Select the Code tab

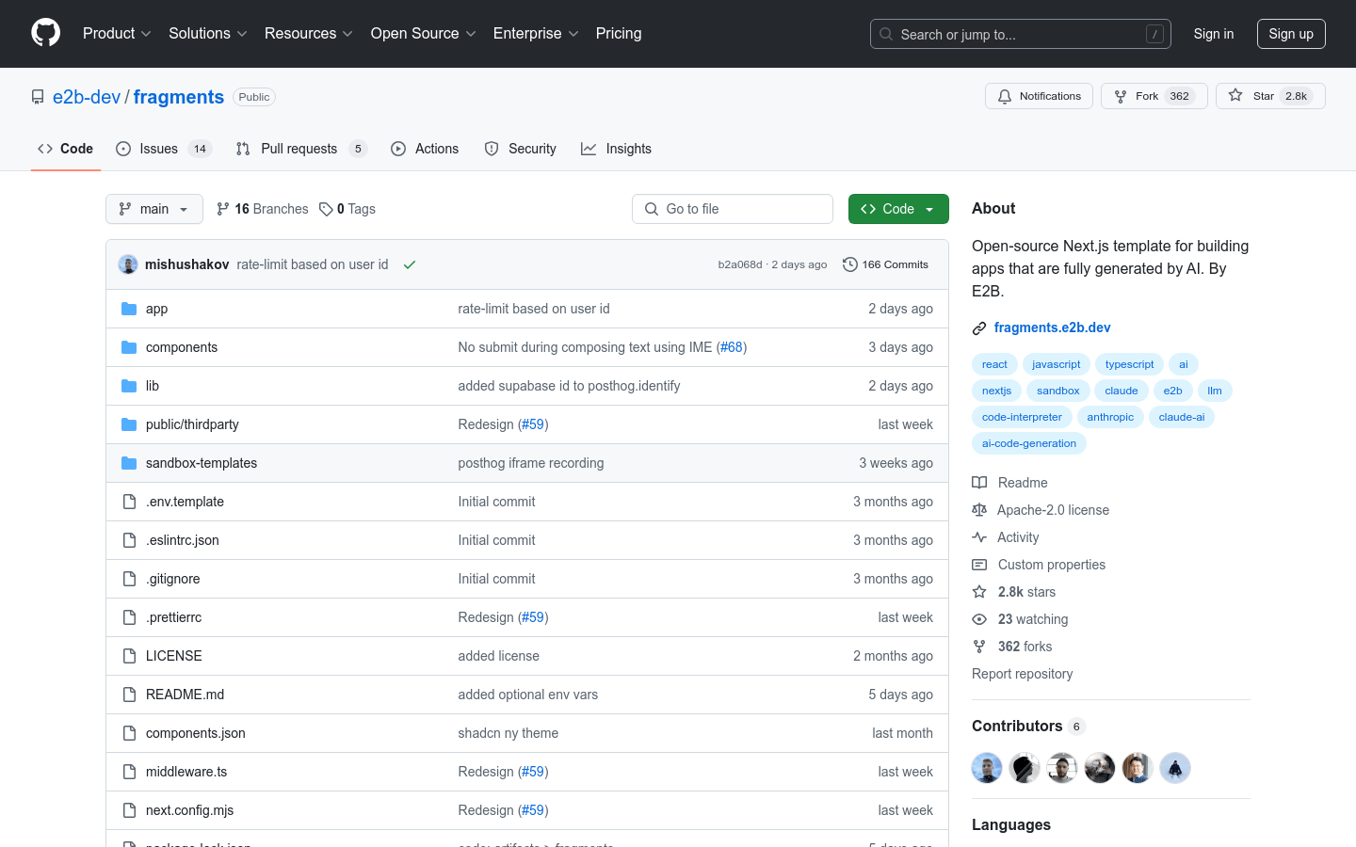tap(65, 149)
